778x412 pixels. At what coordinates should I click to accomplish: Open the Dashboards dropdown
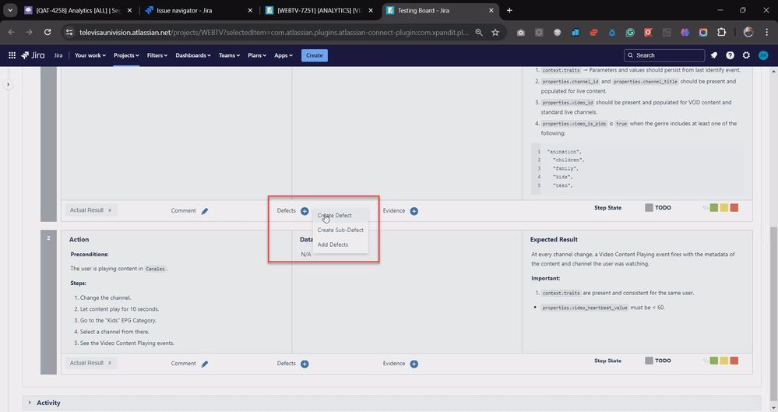193,55
